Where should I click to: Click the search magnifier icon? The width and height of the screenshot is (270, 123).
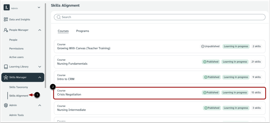tap(58, 17)
